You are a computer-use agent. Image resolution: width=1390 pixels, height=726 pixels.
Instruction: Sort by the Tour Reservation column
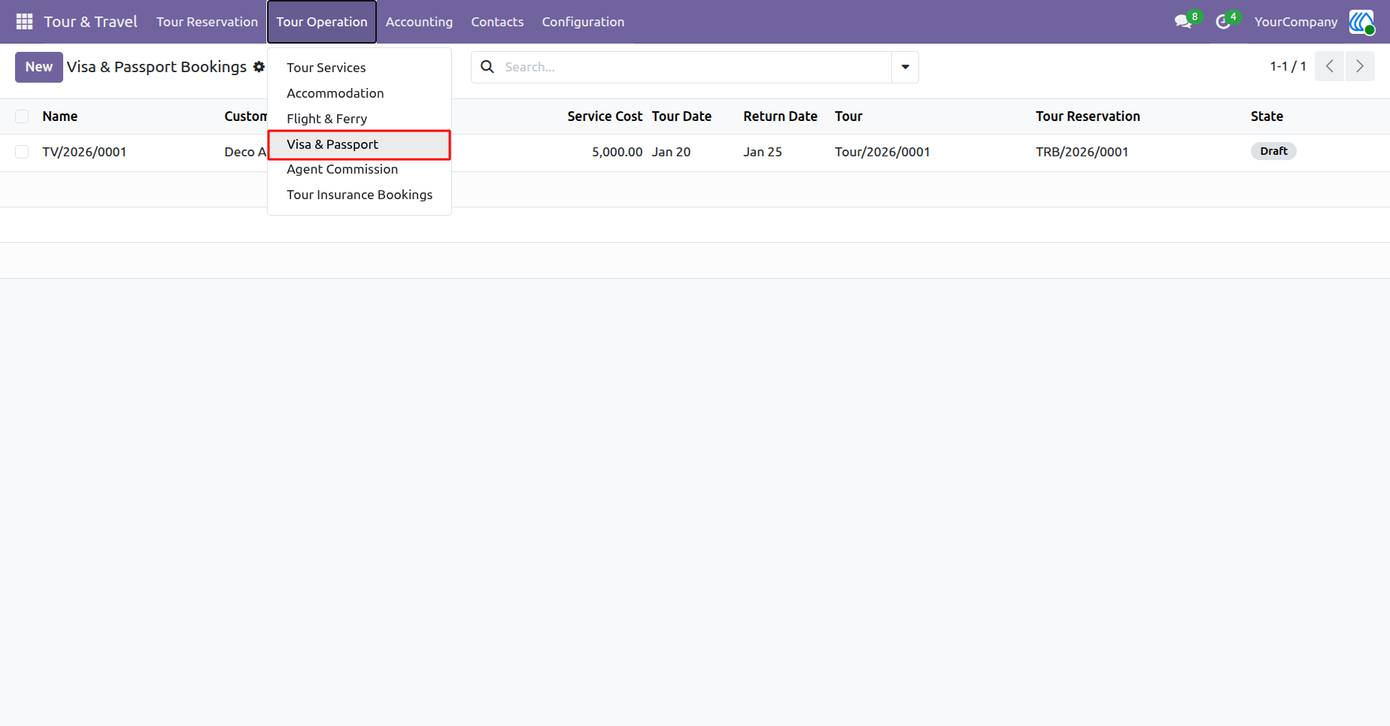click(x=1088, y=116)
